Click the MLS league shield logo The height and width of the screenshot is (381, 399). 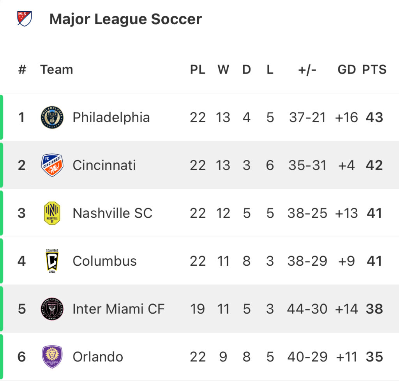[x=25, y=18]
